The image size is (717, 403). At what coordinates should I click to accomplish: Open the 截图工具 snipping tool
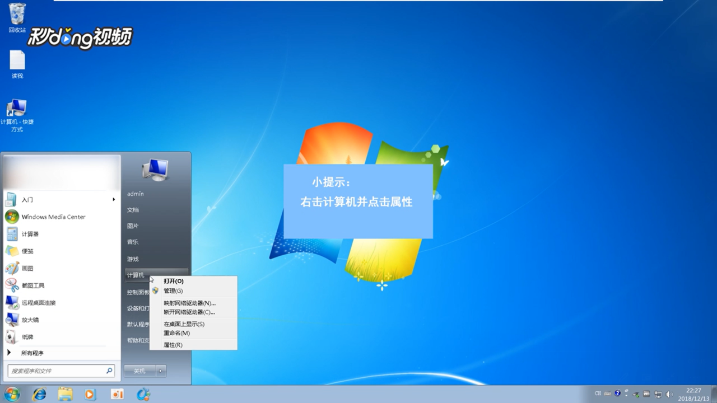60,285
